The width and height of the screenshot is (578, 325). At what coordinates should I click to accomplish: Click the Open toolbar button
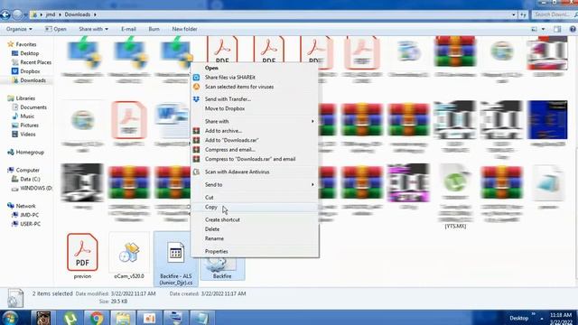pyautogui.click(x=56, y=29)
